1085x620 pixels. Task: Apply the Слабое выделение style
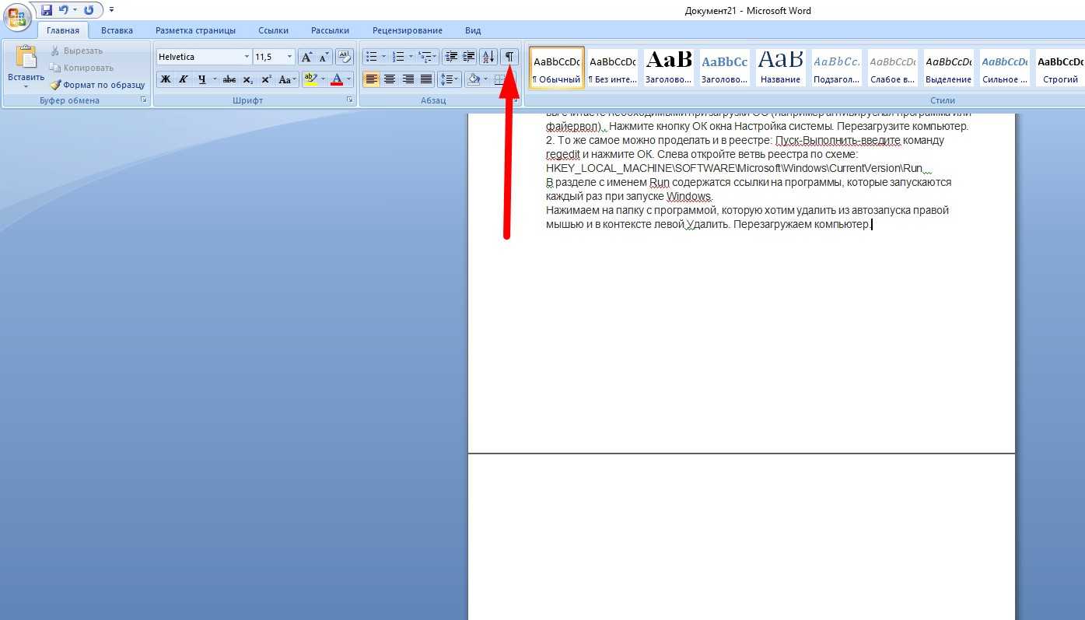click(x=892, y=67)
